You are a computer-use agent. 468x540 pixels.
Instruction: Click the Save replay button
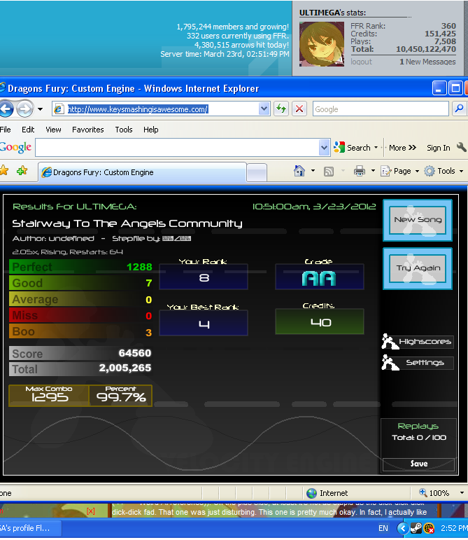pyautogui.click(x=418, y=464)
